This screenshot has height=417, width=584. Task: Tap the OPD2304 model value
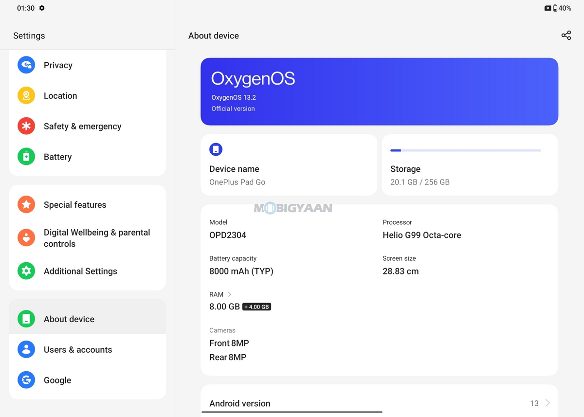click(x=228, y=235)
